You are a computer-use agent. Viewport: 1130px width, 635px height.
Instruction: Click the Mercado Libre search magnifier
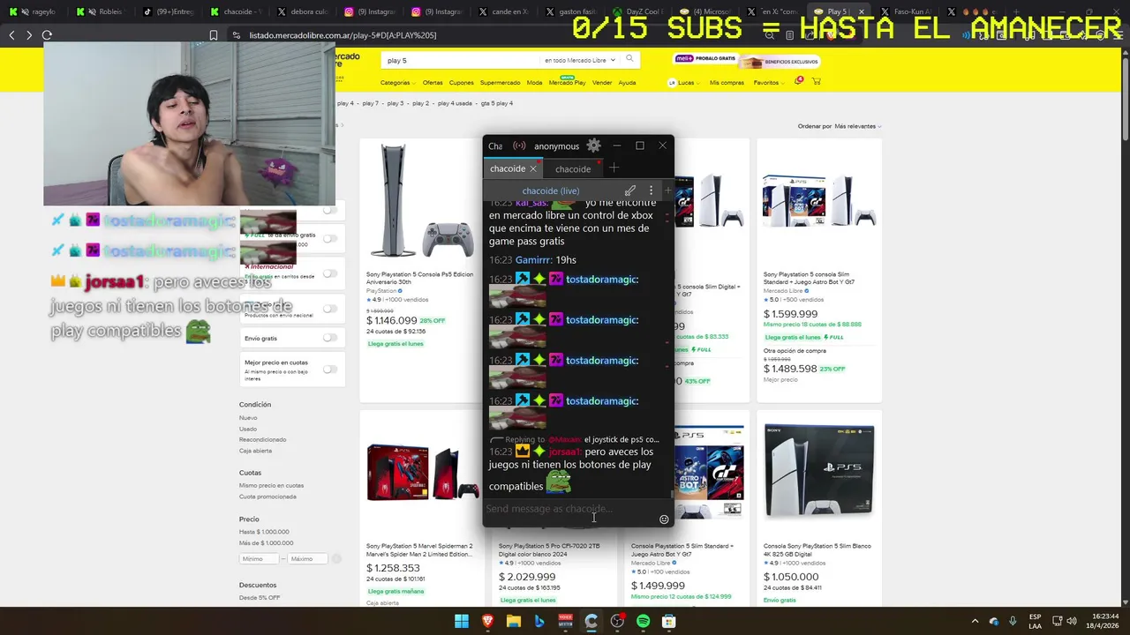629,59
